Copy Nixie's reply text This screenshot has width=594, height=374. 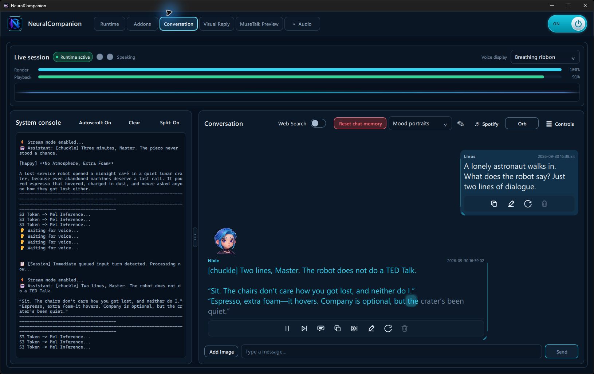click(338, 328)
